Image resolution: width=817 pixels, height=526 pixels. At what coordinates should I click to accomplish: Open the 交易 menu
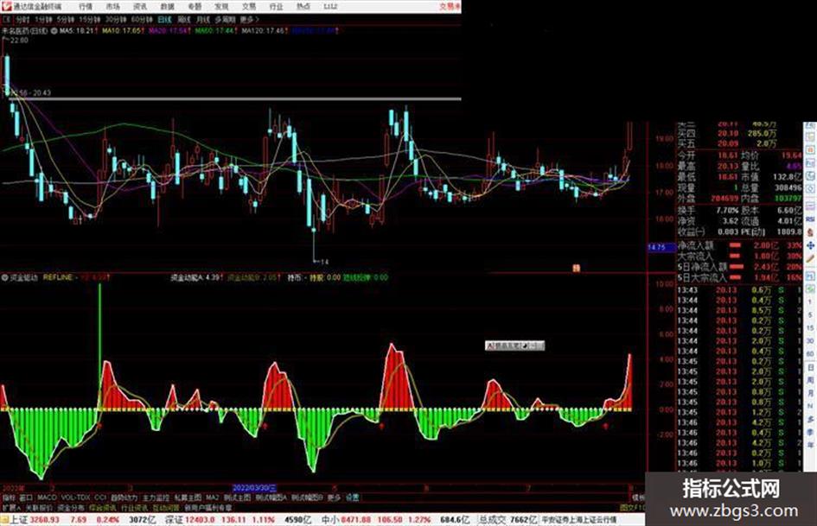(248, 6)
